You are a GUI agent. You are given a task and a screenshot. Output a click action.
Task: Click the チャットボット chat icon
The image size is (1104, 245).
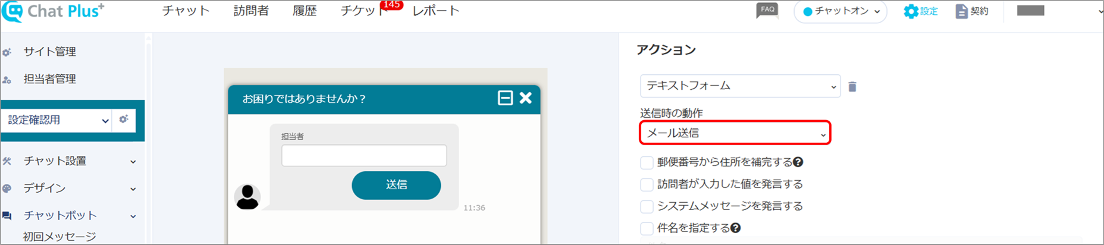coord(7,216)
